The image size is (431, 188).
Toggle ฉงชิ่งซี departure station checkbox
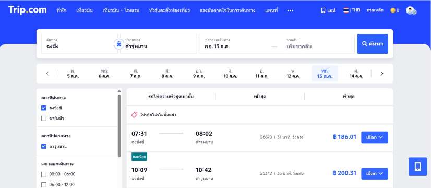[44, 108]
